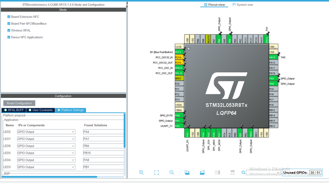The height and width of the screenshot is (183, 329).
Task: Rotate the chip counterclockwise
Action: (x=202, y=172)
